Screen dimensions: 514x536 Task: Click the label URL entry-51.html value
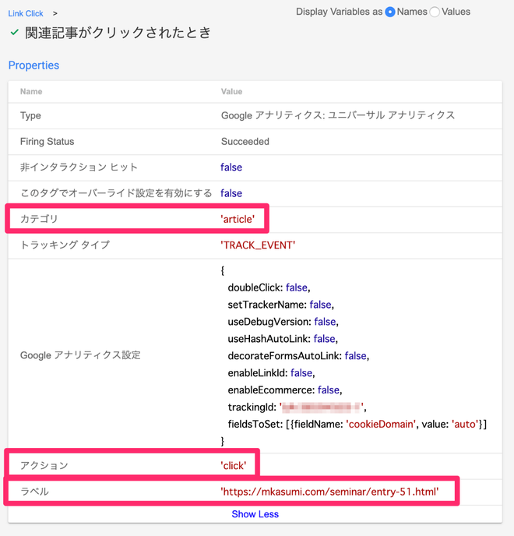329,492
